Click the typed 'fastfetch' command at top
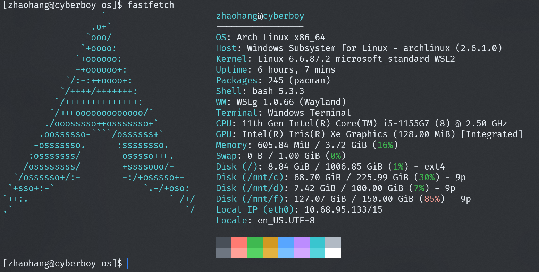 tap(151, 5)
